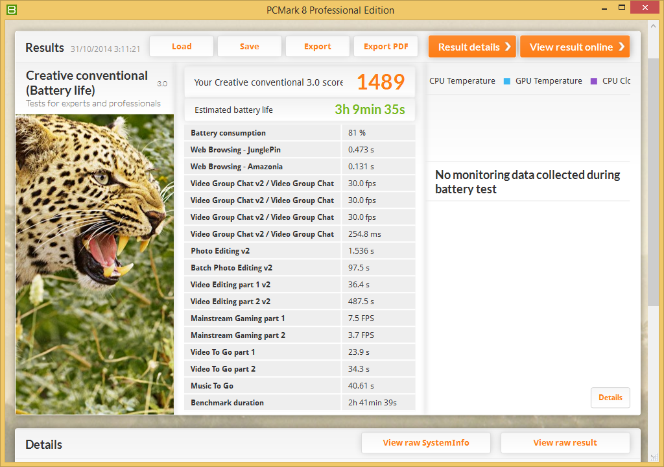This screenshot has width=664, height=467.
Task: Toggle the CPU Temperature legend label
Action: 462,81
